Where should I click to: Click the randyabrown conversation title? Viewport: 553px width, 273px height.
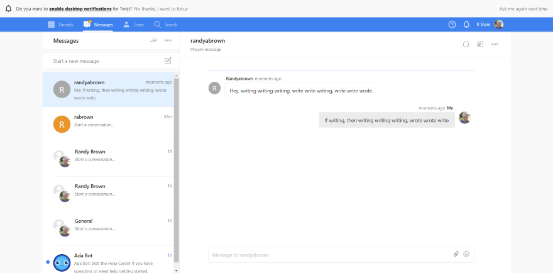(208, 41)
